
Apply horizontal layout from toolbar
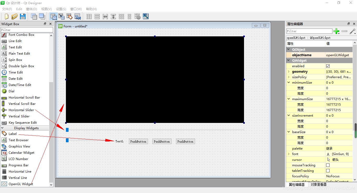pyautogui.click(x=89, y=16)
